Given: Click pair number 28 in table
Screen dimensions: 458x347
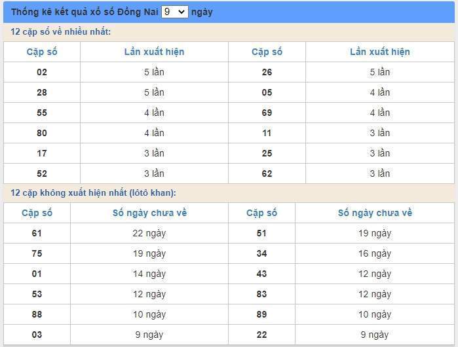Looking at the screenshot, I should [x=42, y=92].
